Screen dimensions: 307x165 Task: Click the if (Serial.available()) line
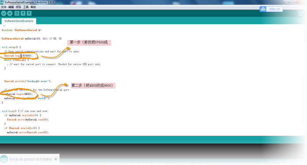tap(22, 128)
